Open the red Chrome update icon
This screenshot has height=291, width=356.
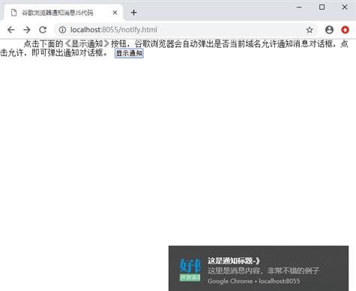[346, 30]
